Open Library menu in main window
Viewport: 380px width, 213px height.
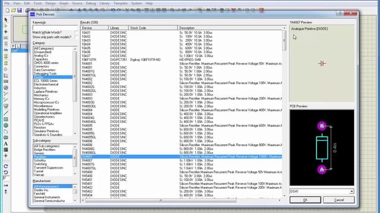point(104,4)
